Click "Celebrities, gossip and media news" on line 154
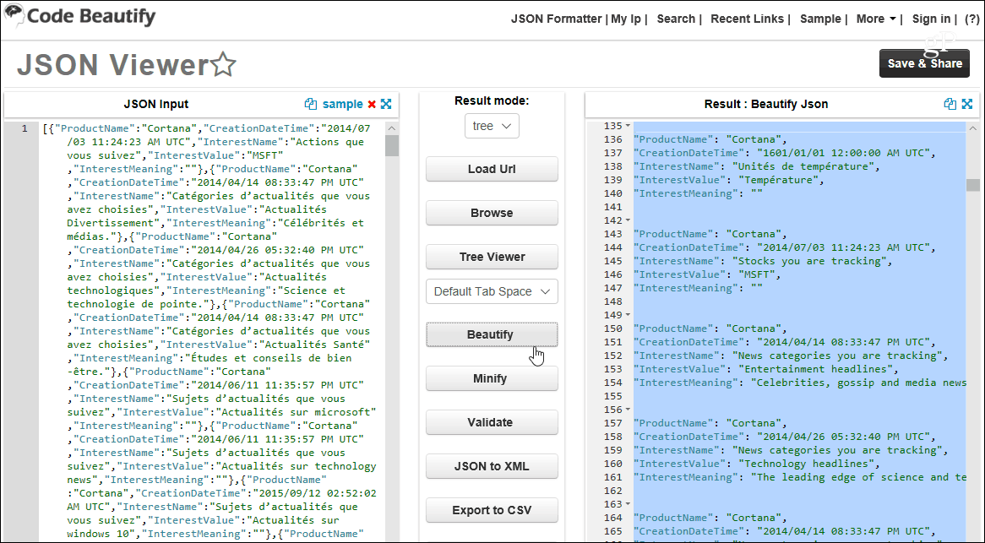Image resolution: width=985 pixels, height=543 pixels. tap(859, 383)
